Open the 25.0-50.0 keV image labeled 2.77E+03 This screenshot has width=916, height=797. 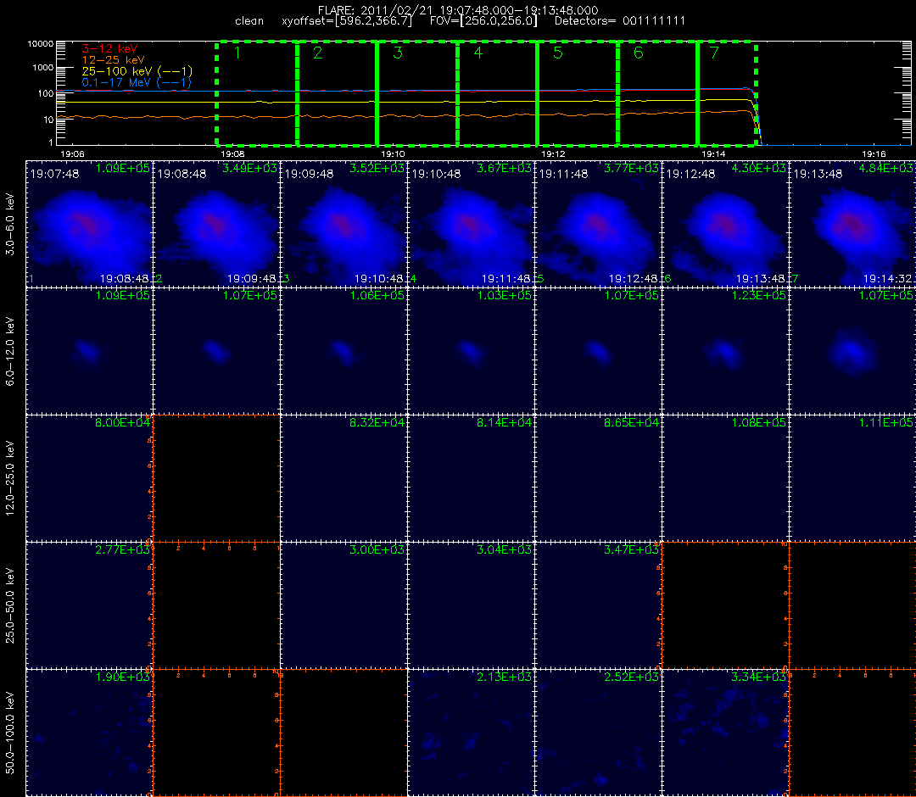(x=89, y=606)
